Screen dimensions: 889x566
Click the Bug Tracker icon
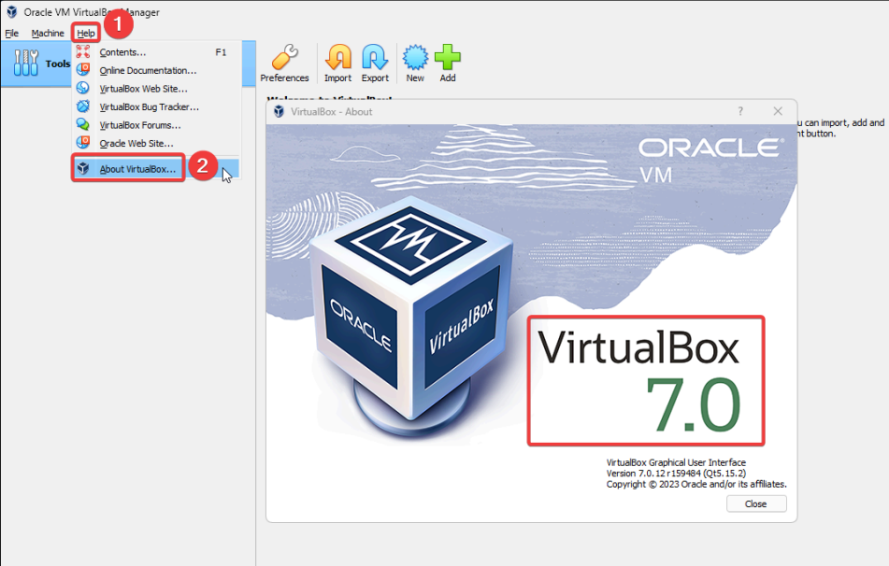pyautogui.click(x=83, y=106)
